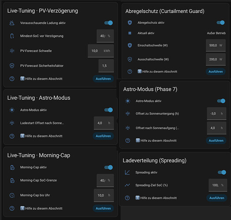The height and width of the screenshot is (220, 231).
Task: Click Ausführen in the Ladeverteilung card
Action: click(x=217, y=198)
